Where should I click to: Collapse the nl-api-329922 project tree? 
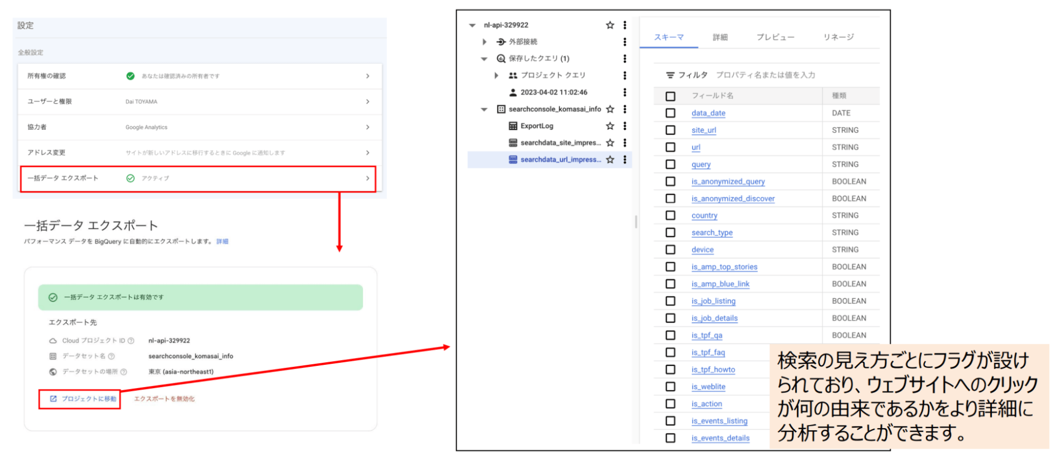point(472,25)
